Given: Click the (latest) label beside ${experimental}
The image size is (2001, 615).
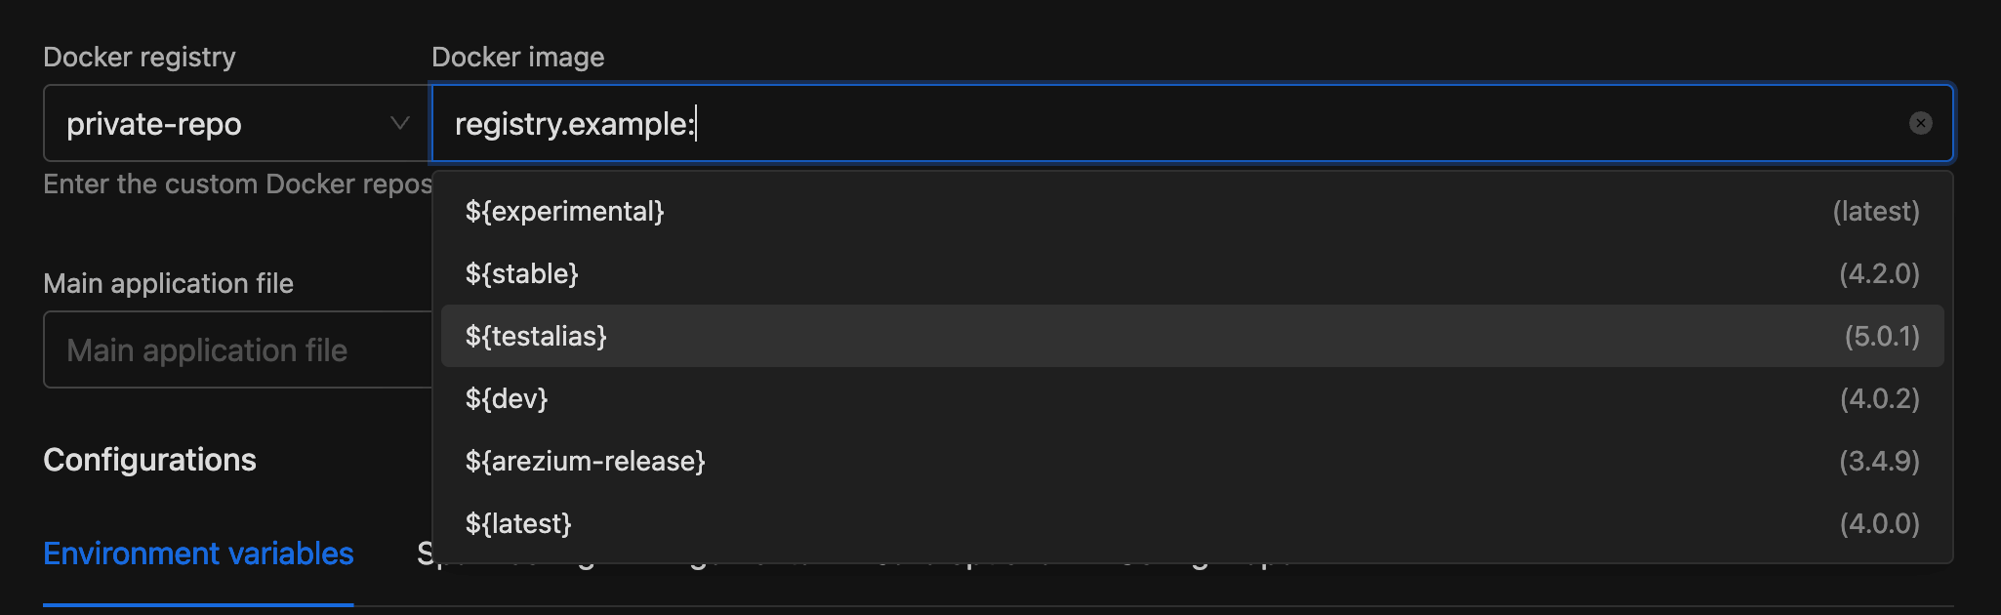Looking at the screenshot, I should (x=1876, y=211).
